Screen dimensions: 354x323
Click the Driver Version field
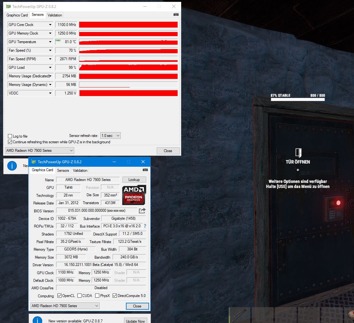(x=101, y=265)
